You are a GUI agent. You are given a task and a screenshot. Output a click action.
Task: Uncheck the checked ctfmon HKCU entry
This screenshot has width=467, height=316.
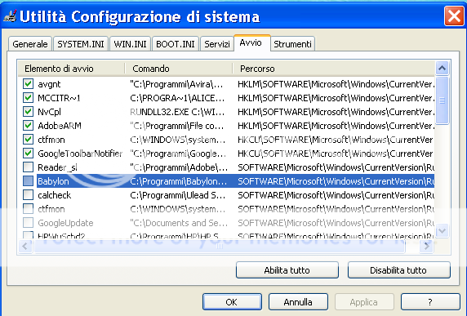click(x=28, y=140)
